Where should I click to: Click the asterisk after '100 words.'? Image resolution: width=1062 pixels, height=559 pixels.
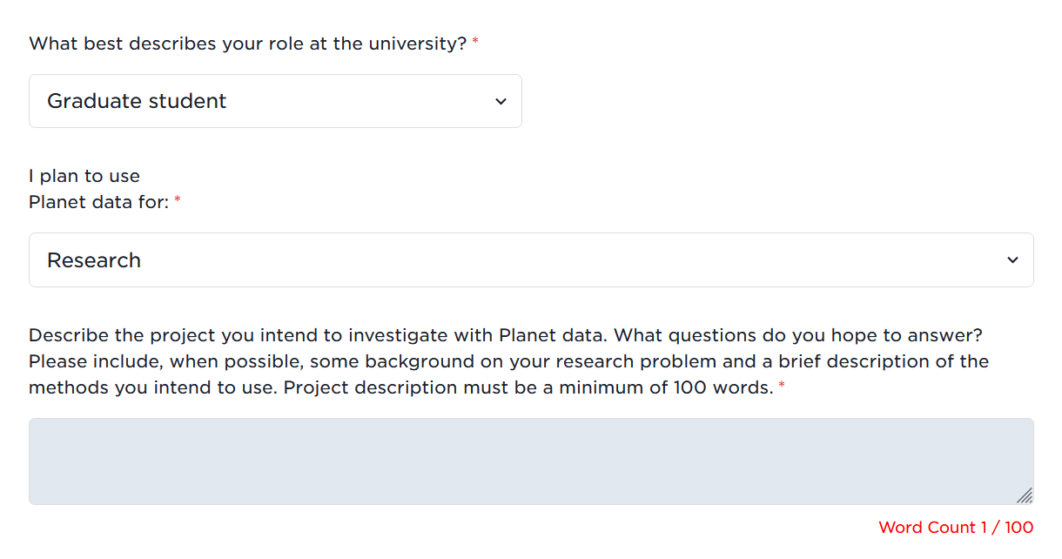[x=782, y=386]
